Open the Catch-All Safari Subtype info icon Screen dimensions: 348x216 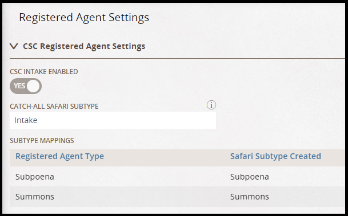[211, 105]
